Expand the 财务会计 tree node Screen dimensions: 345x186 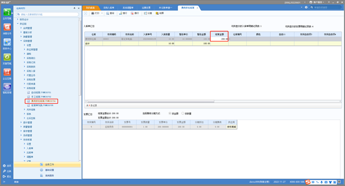click(x=17, y=19)
